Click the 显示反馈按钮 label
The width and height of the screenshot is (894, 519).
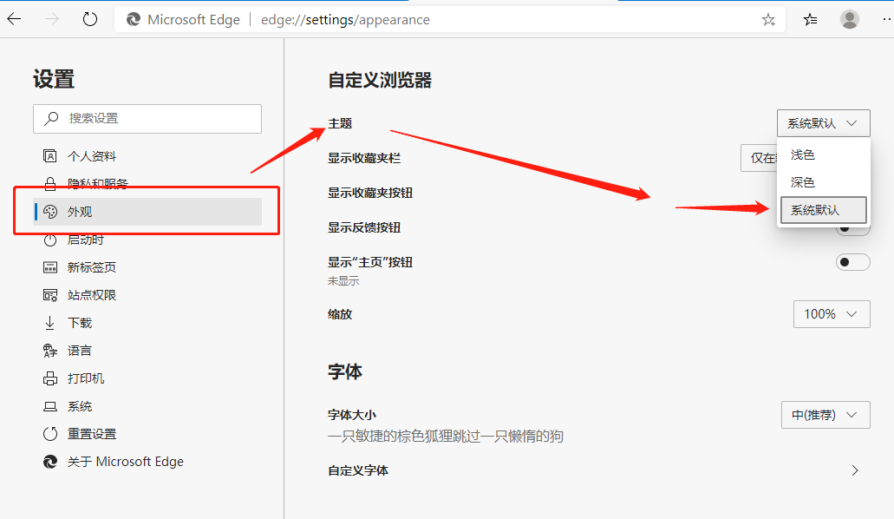click(x=364, y=227)
